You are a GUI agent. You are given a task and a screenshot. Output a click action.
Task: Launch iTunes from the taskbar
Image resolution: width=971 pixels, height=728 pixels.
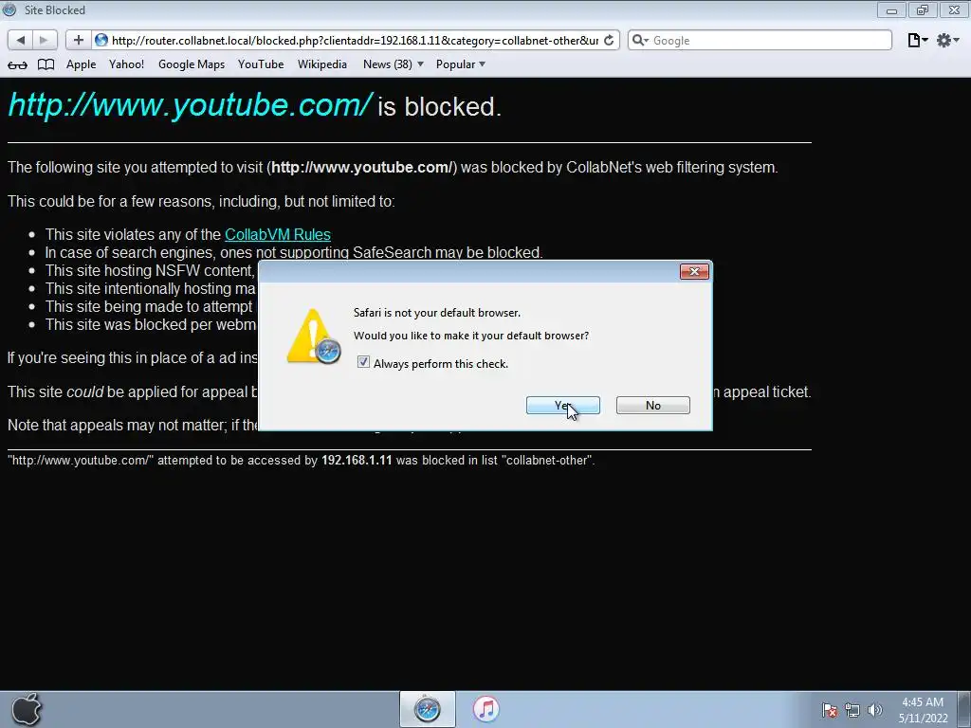click(486, 709)
